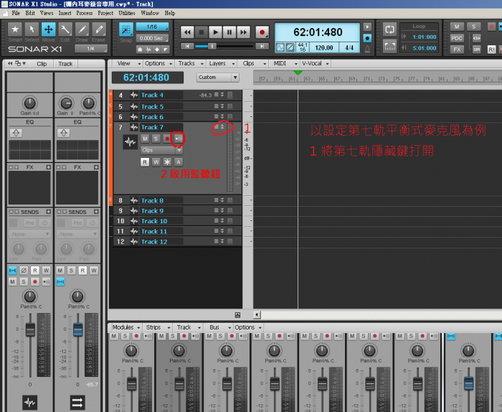The width and height of the screenshot is (502, 412).
Task: Open the Utilities menu
Action: (x=126, y=13)
